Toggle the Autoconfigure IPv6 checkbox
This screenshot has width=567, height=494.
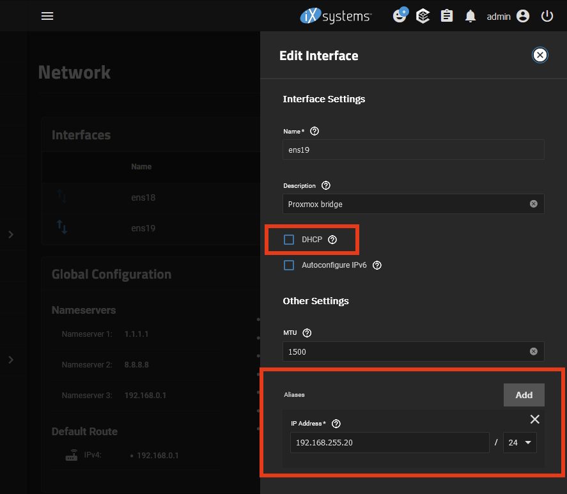289,265
